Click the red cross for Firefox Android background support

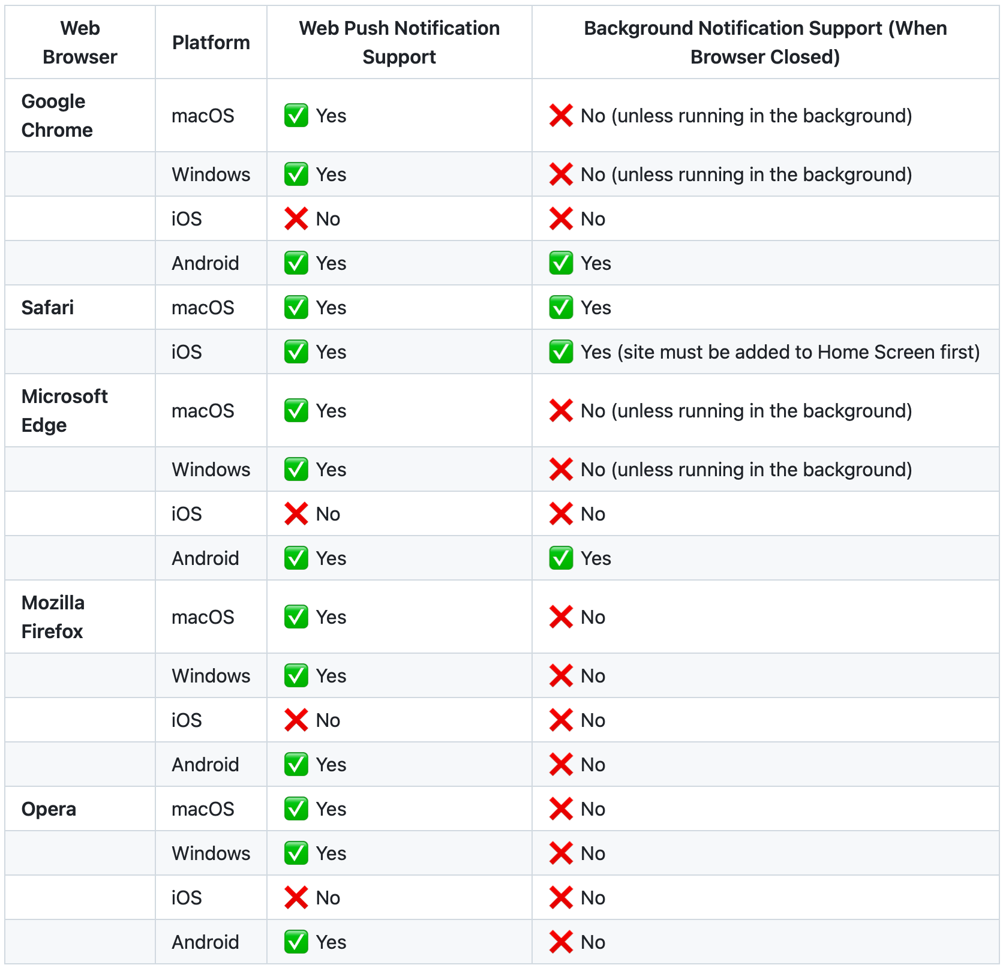561,765
